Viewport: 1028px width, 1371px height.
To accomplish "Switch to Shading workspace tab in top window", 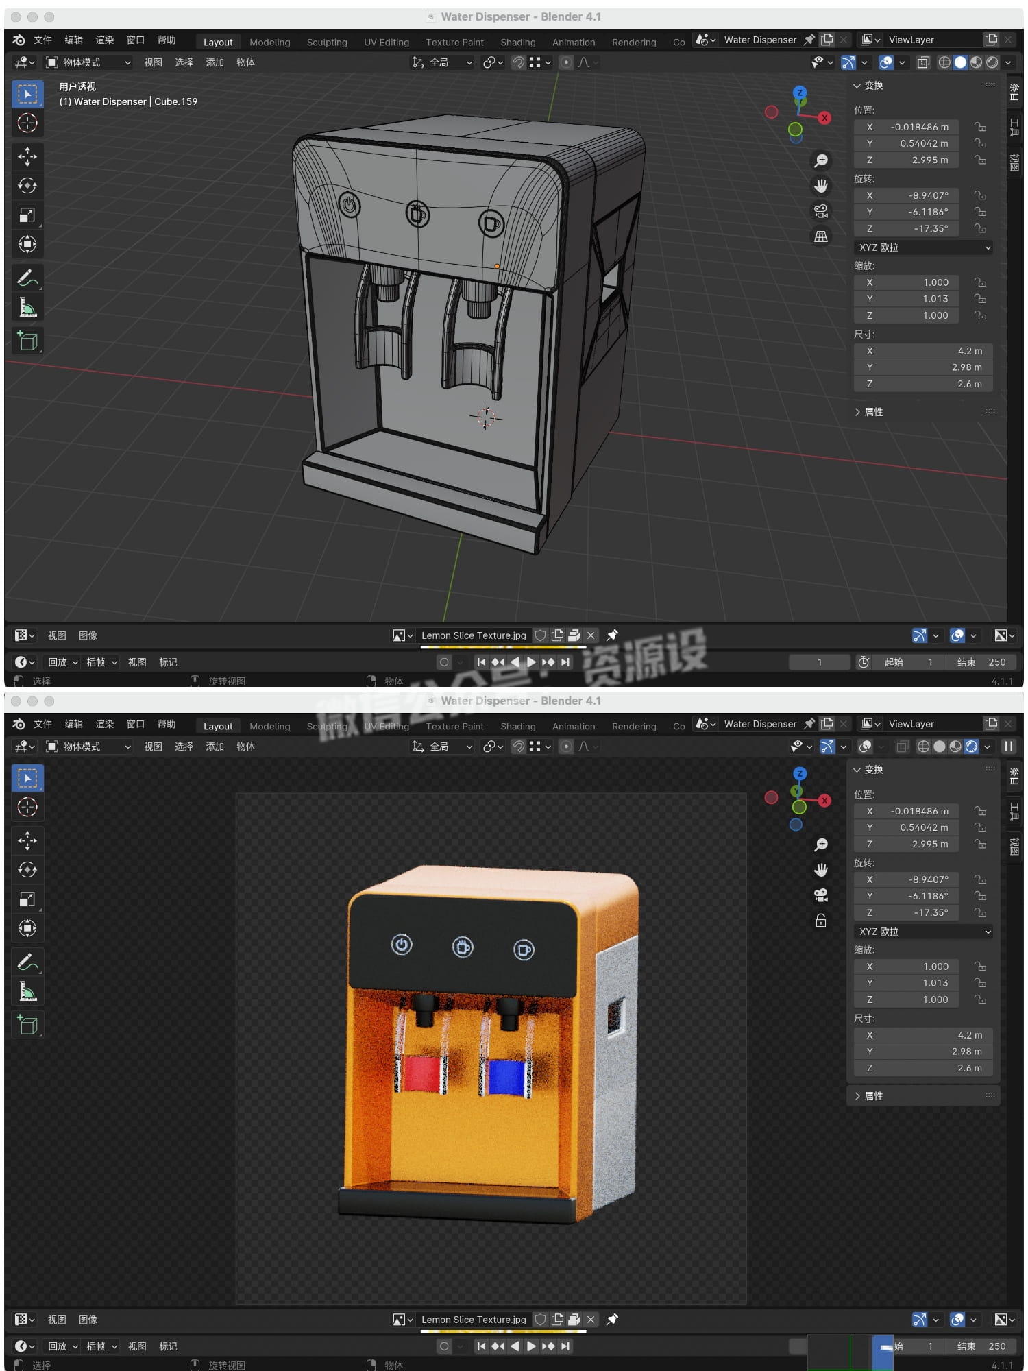I will coord(517,42).
